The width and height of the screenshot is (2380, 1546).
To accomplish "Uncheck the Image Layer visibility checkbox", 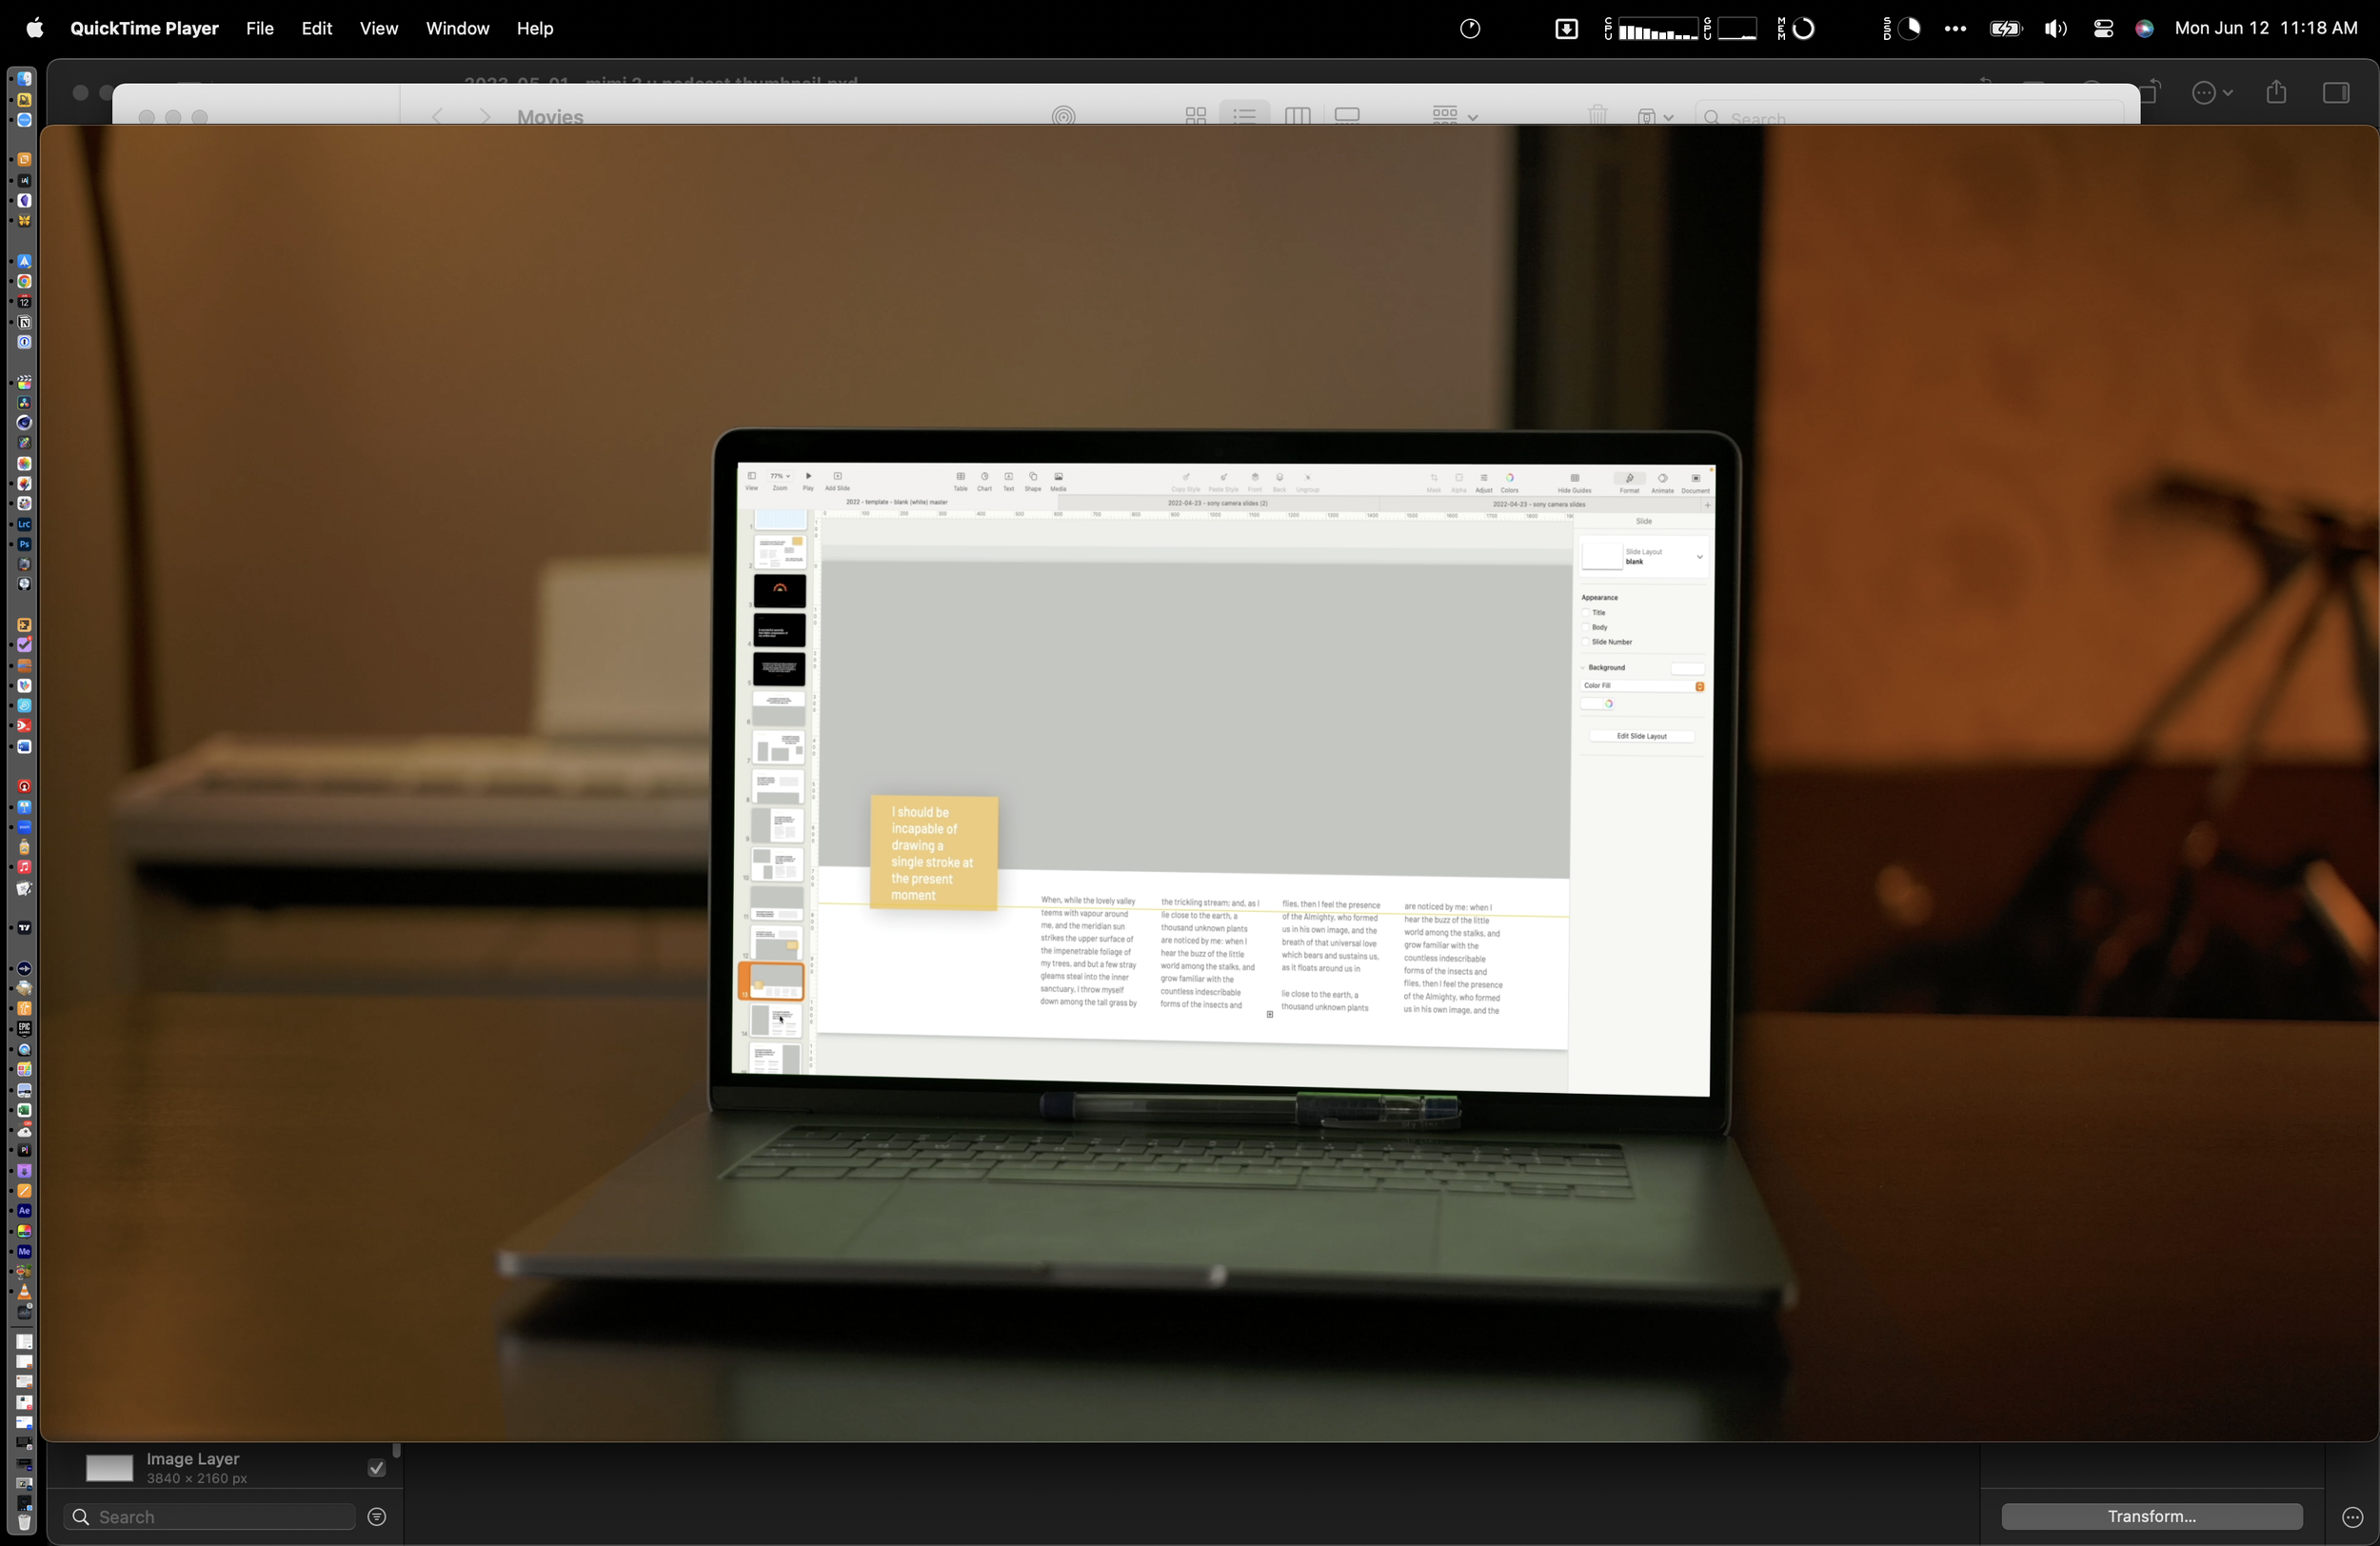I will tap(377, 1468).
